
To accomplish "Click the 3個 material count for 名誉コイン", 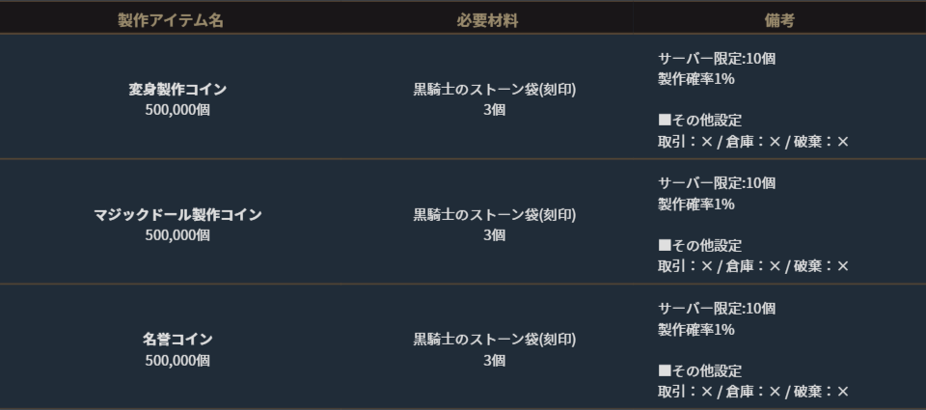I will (x=494, y=361).
